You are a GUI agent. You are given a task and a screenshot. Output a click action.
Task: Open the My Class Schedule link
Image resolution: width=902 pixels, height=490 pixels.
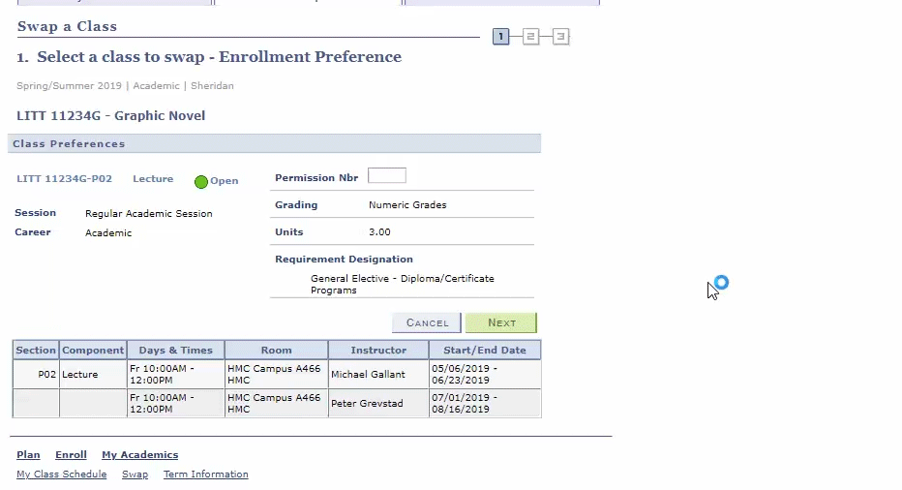click(62, 475)
